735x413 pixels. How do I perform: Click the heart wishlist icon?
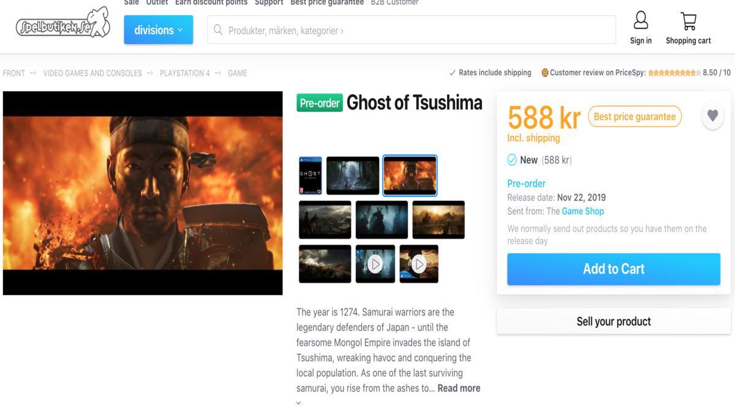pyautogui.click(x=712, y=115)
